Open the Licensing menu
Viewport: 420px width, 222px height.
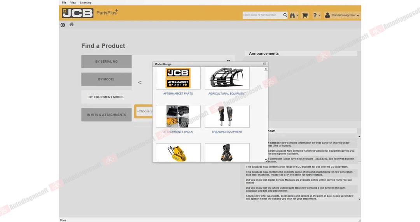(x=86, y=3)
